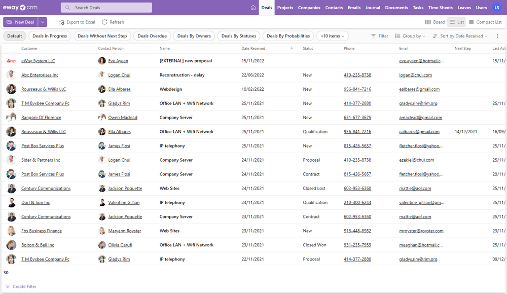Open the Projects tab

tap(285, 8)
